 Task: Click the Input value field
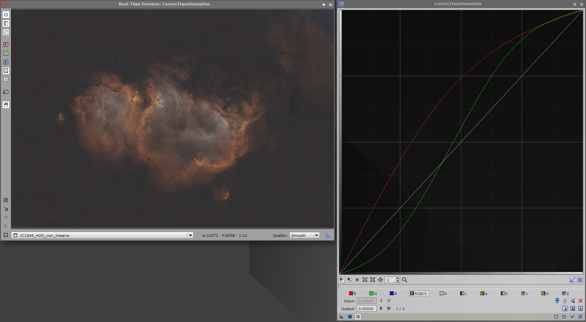(366, 301)
